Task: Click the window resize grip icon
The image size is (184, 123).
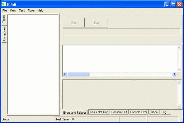Action: tap(181, 120)
